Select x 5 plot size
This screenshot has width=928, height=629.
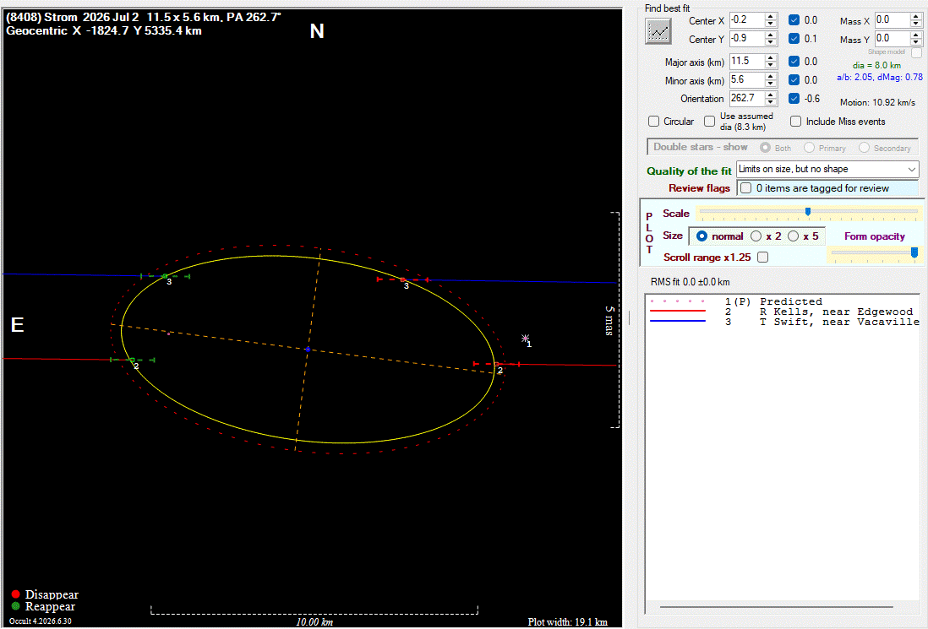tap(793, 236)
